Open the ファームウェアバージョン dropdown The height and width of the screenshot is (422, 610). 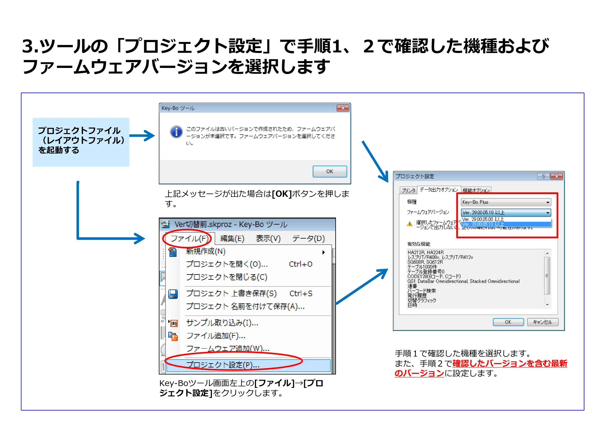[x=506, y=212]
